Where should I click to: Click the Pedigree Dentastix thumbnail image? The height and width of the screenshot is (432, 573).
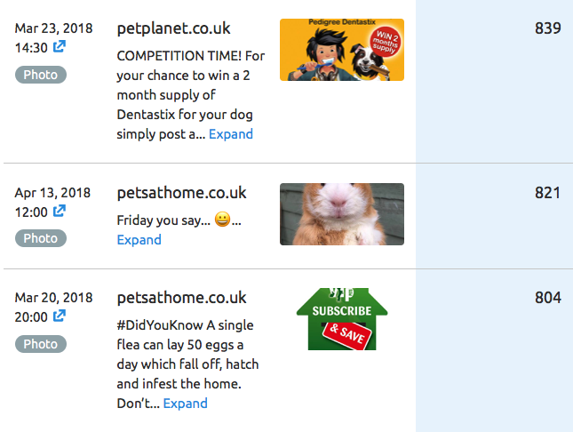[x=342, y=50]
